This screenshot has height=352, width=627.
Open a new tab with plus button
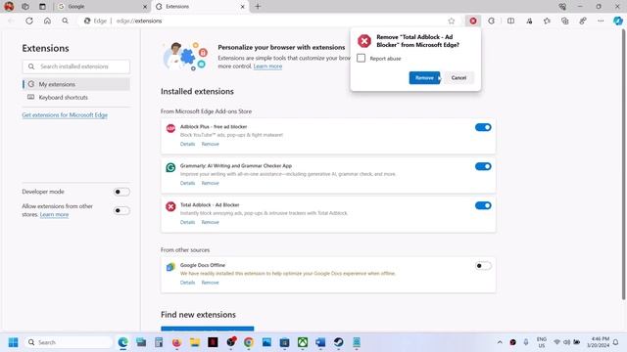pyautogui.click(x=258, y=7)
